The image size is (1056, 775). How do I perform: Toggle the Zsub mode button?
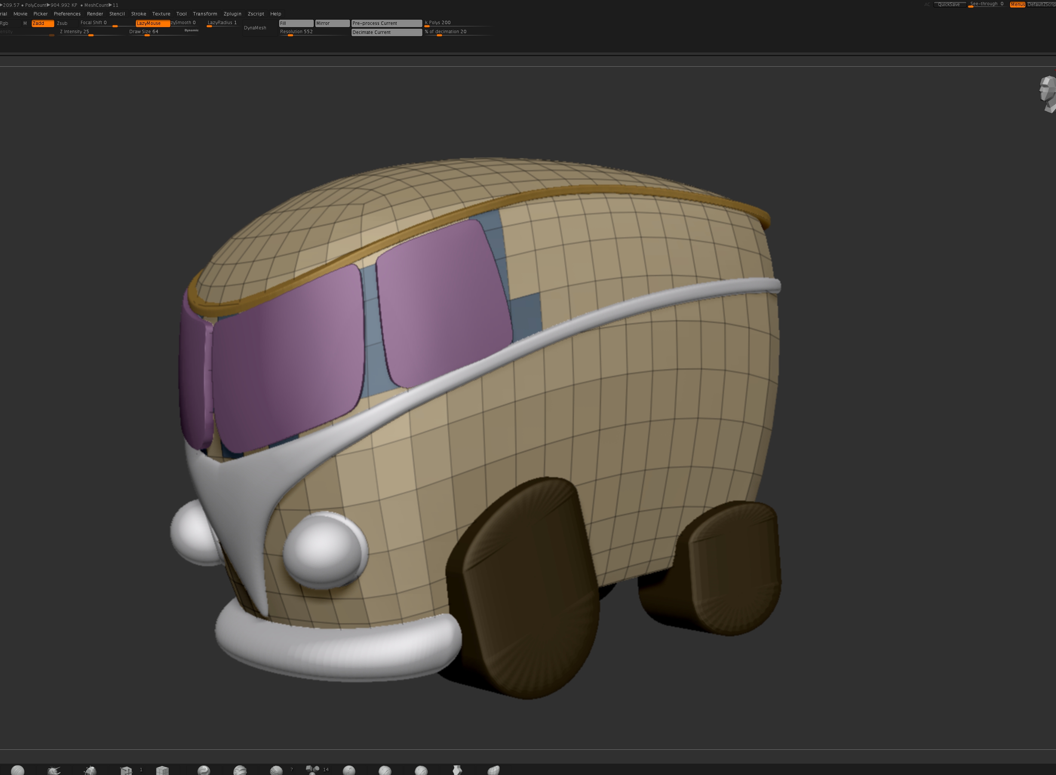pos(62,23)
